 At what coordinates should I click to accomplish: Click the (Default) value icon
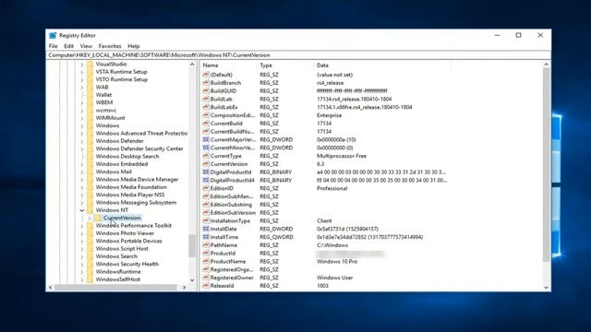206,75
